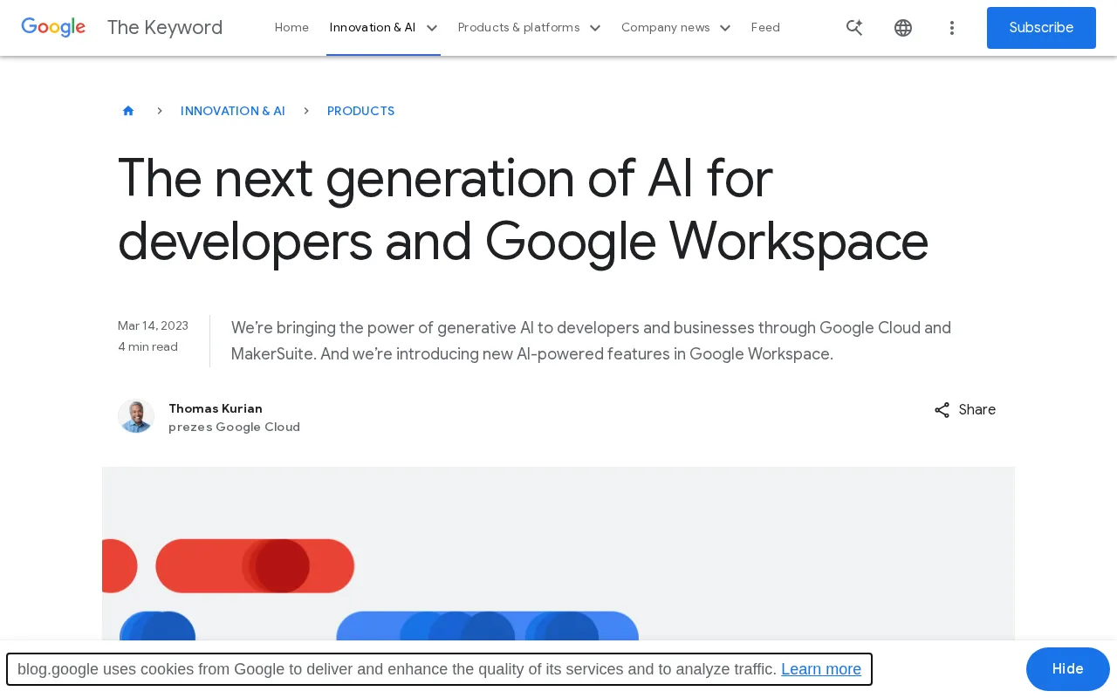This screenshot has height=698, width=1117.
Task: Click the Thomas Kurian author name
Action: click(x=216, y=408)
